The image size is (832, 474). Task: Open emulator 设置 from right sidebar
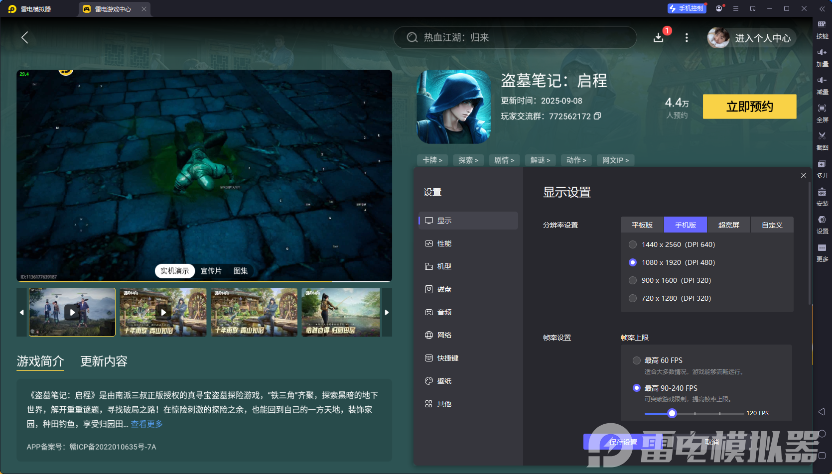click(x=822, y=224)
